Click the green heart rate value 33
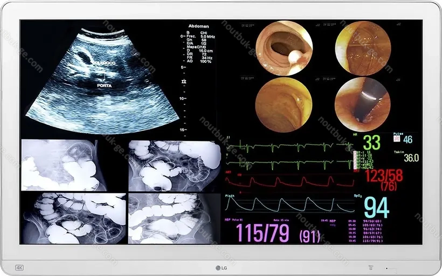This screenshot has width=442, height=276. pos(371,143)
